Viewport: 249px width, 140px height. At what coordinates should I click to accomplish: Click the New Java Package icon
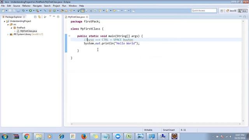(x=50, y=10)
